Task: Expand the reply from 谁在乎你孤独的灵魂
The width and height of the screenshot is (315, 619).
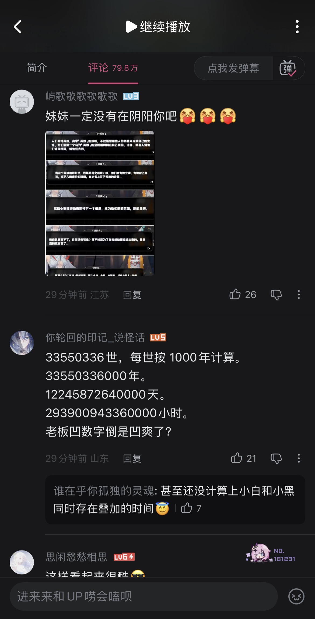Action: 175,500
